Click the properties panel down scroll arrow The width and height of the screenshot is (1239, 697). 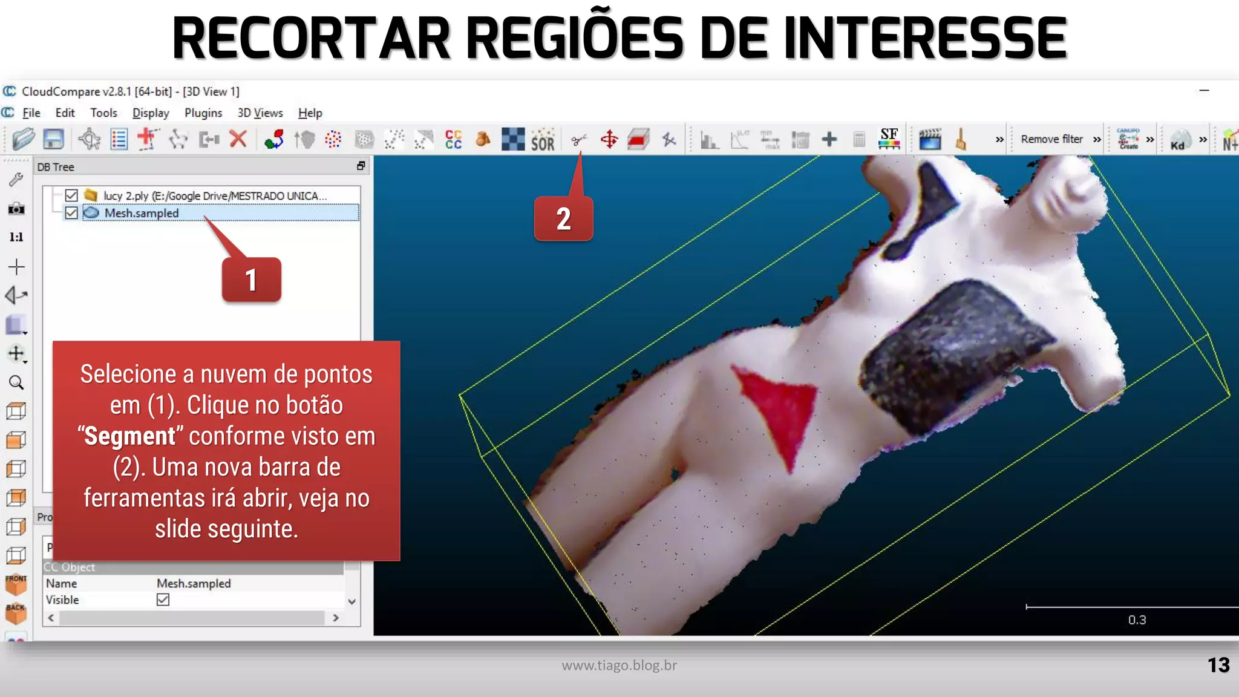click(352, 601)
